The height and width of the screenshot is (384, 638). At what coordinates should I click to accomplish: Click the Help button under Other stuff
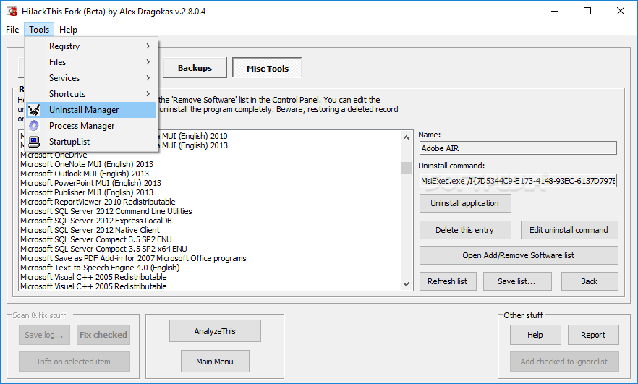coord(535,335)
